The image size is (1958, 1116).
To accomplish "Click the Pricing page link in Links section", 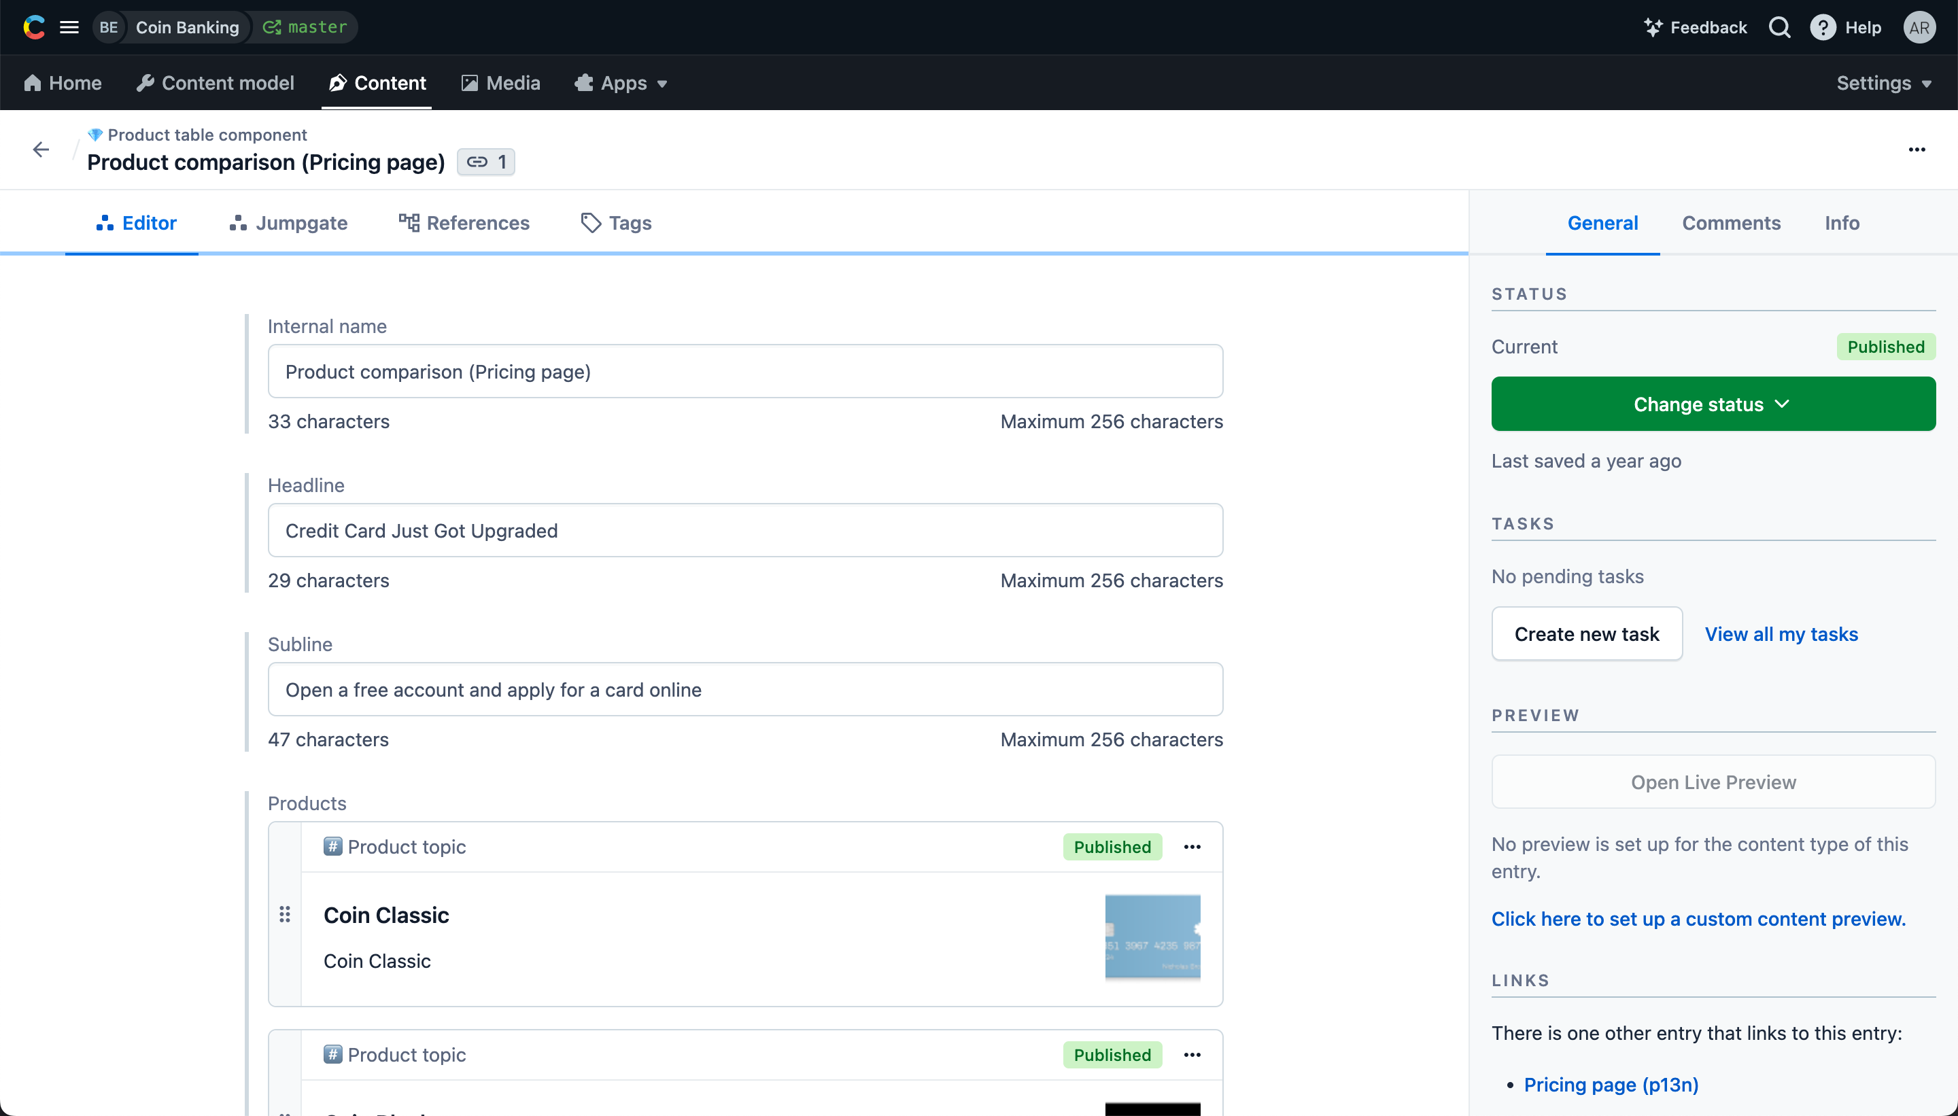I will pyautogui.click(x=1611, y=1085).
